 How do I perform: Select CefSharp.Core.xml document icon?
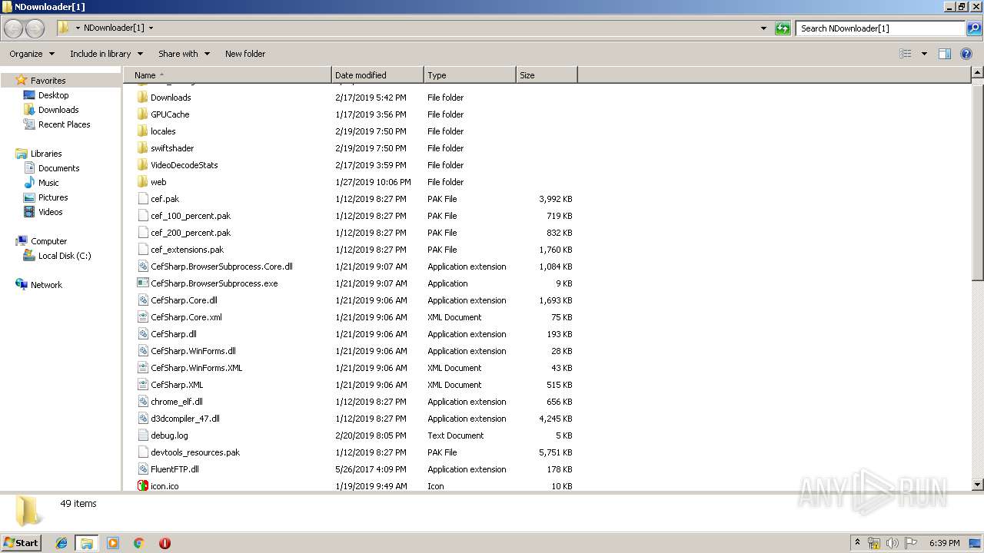tap(143, 317)
